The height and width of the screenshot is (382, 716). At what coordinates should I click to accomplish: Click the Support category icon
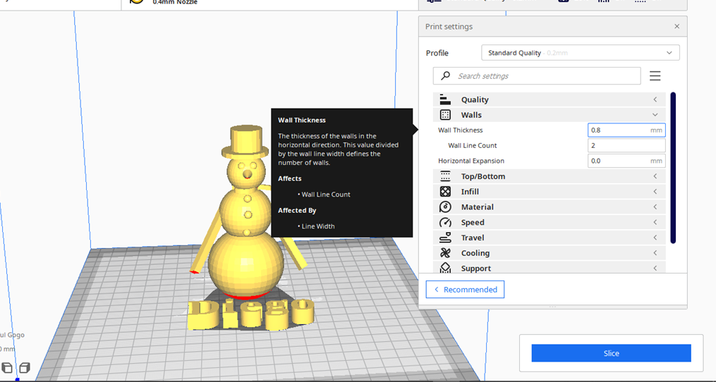coord(444,268)
